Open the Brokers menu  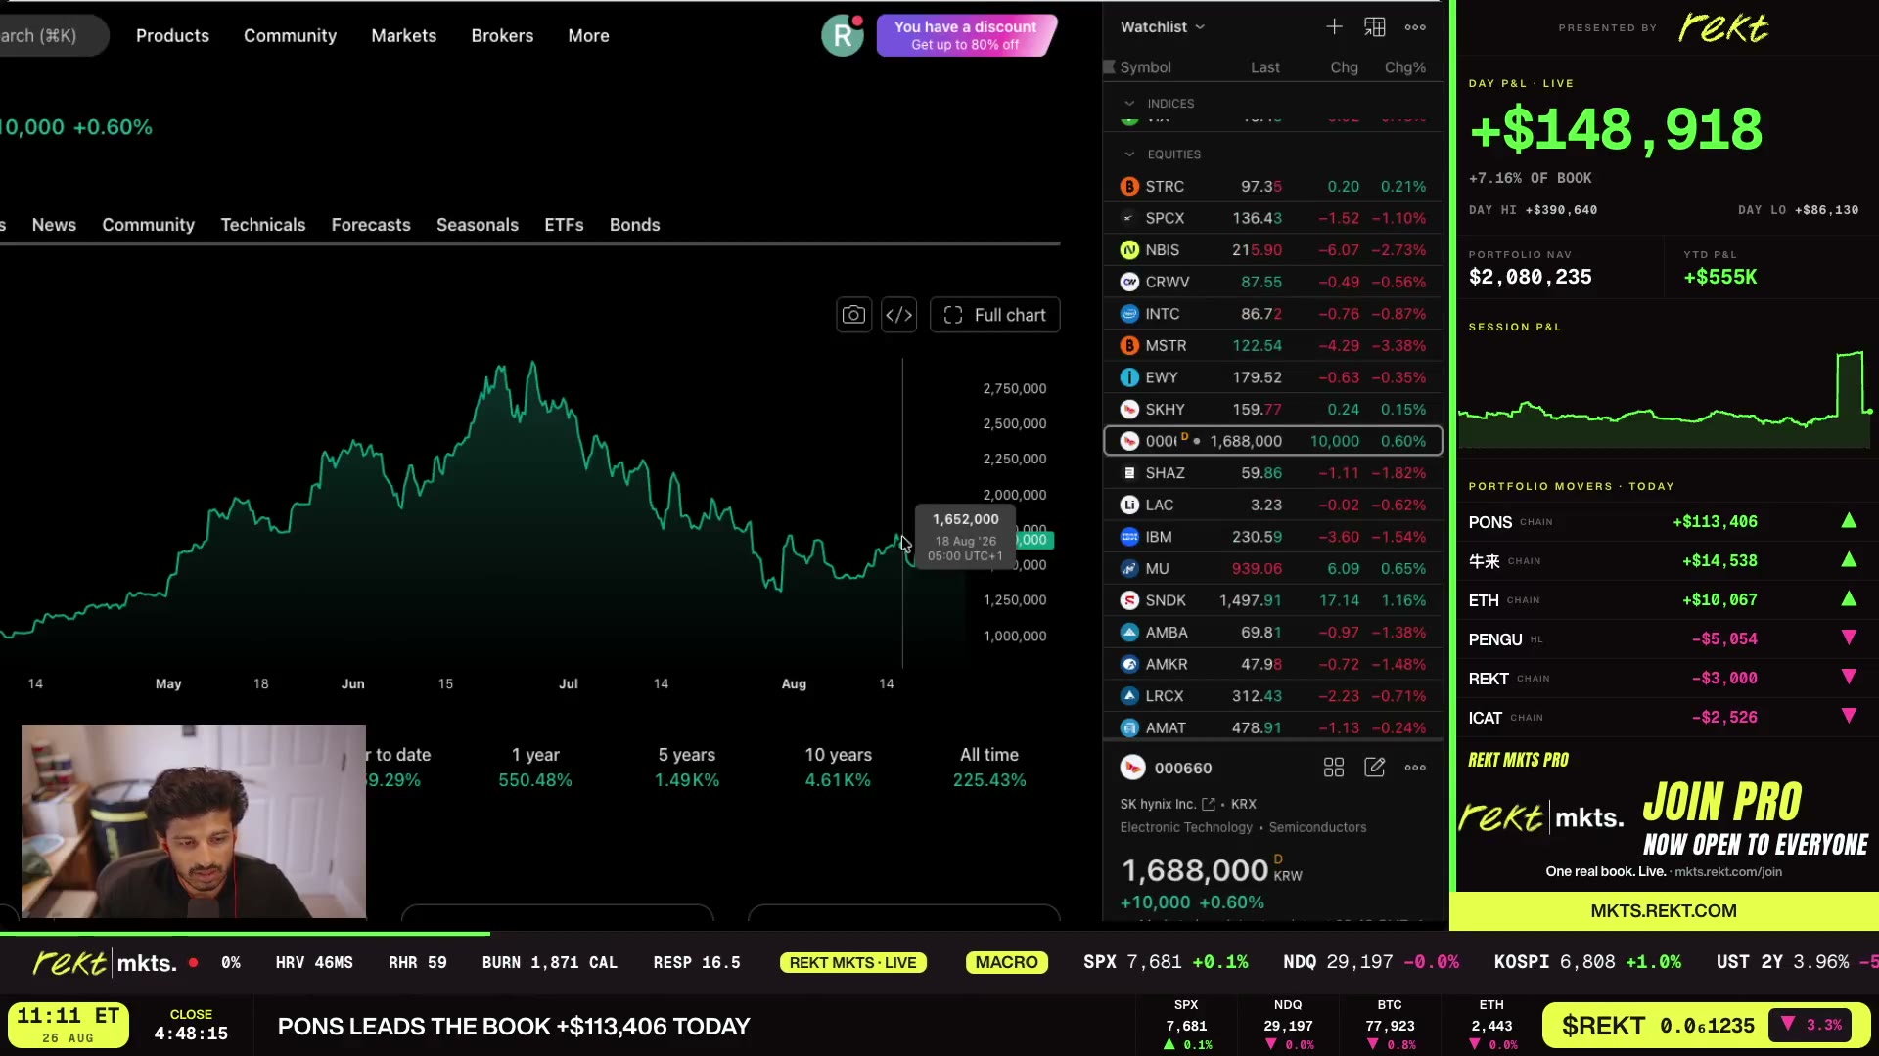tap(502, 36)
